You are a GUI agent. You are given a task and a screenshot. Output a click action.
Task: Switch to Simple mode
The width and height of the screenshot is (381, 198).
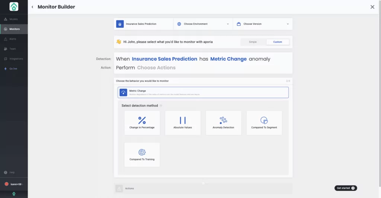253,42
